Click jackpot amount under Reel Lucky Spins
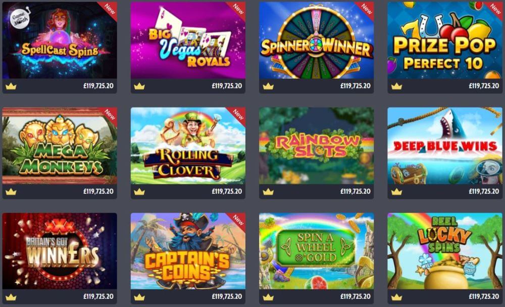This screenshot has height=307, width=505. coord(484,297)
